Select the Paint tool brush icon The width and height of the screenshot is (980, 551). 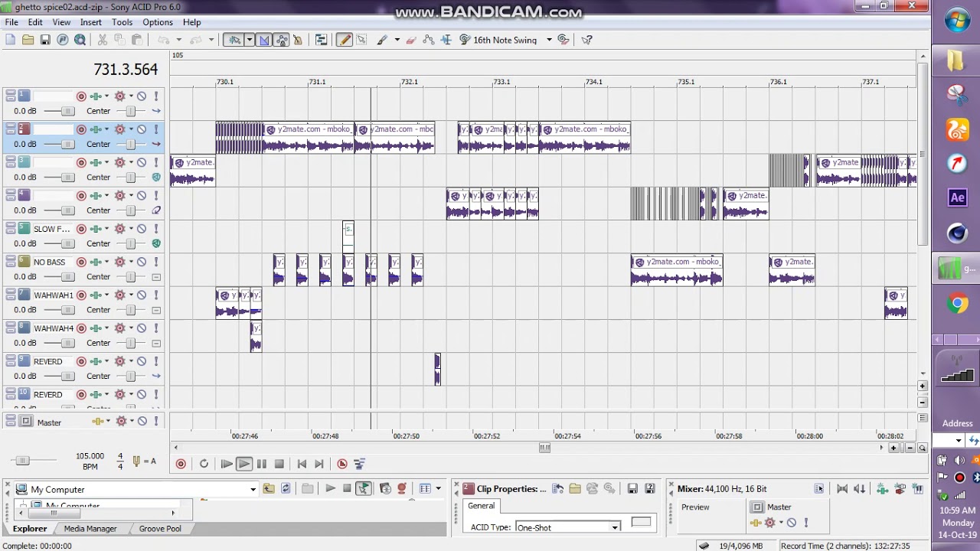[x=382, y=40]
